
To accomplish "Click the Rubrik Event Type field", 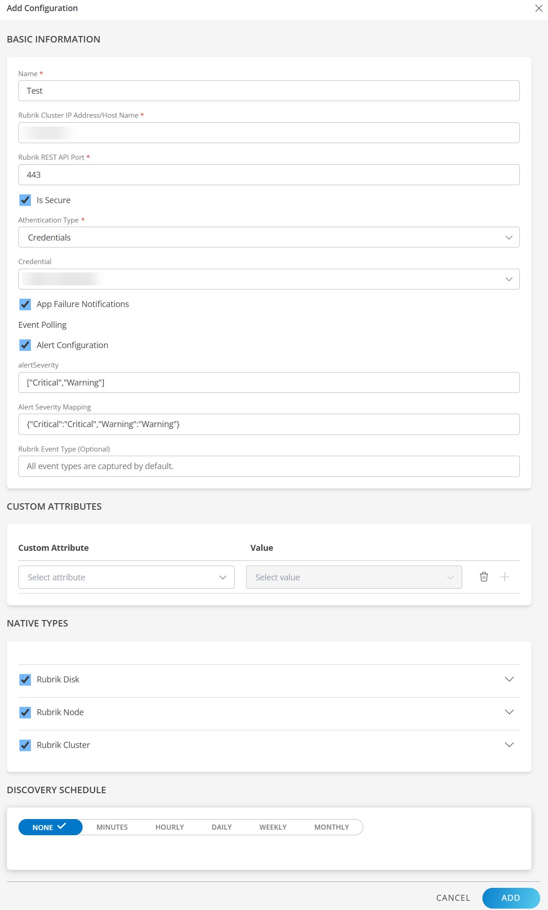I will (269, 466).
